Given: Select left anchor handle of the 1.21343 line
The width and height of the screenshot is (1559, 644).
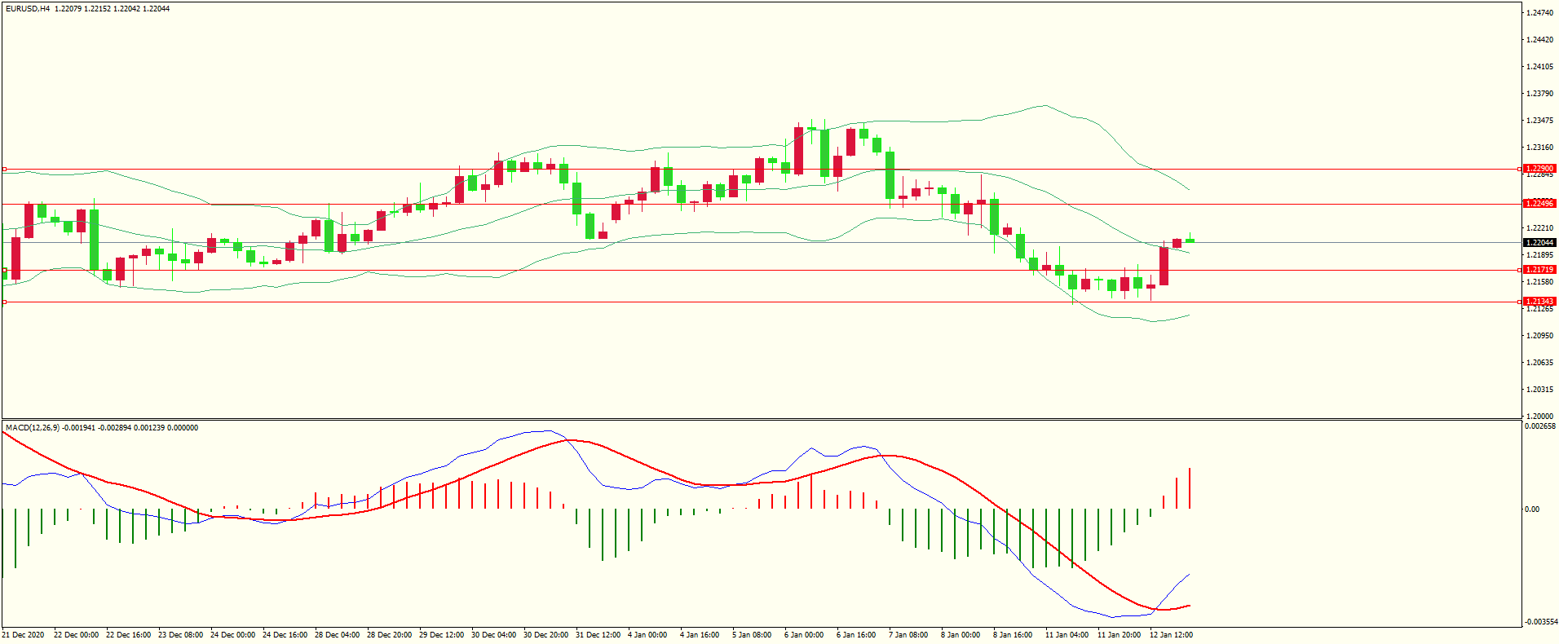Looking at the screenshot, I should click(4, 302).
